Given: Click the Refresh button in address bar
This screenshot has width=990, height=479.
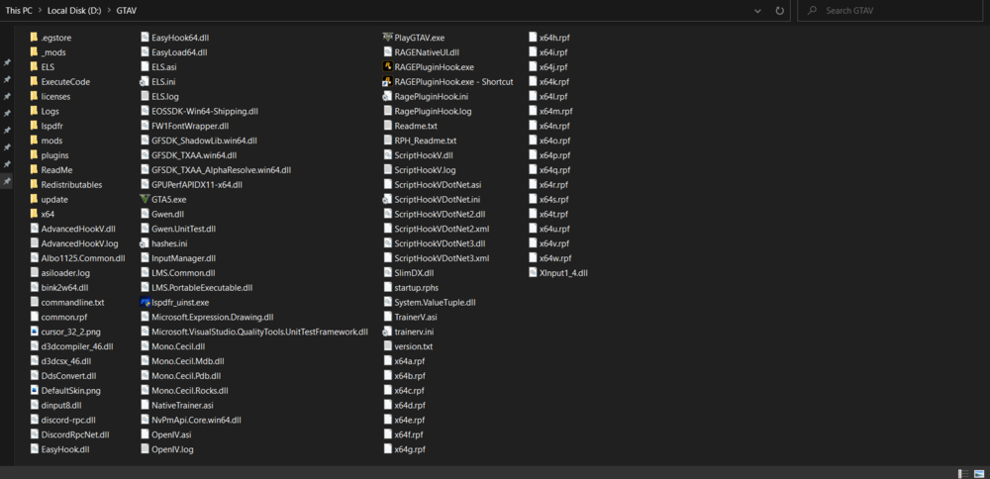Looking at the screenshot, I should pyautogui.click(x=780, y=11).
